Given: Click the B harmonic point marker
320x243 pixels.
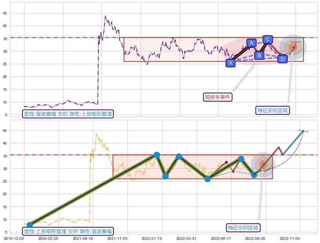Looking at the screenshot, I should [259, 56].
